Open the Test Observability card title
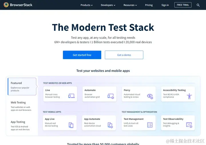The width and height of the screenshot is (206, 145). [173, 119]
